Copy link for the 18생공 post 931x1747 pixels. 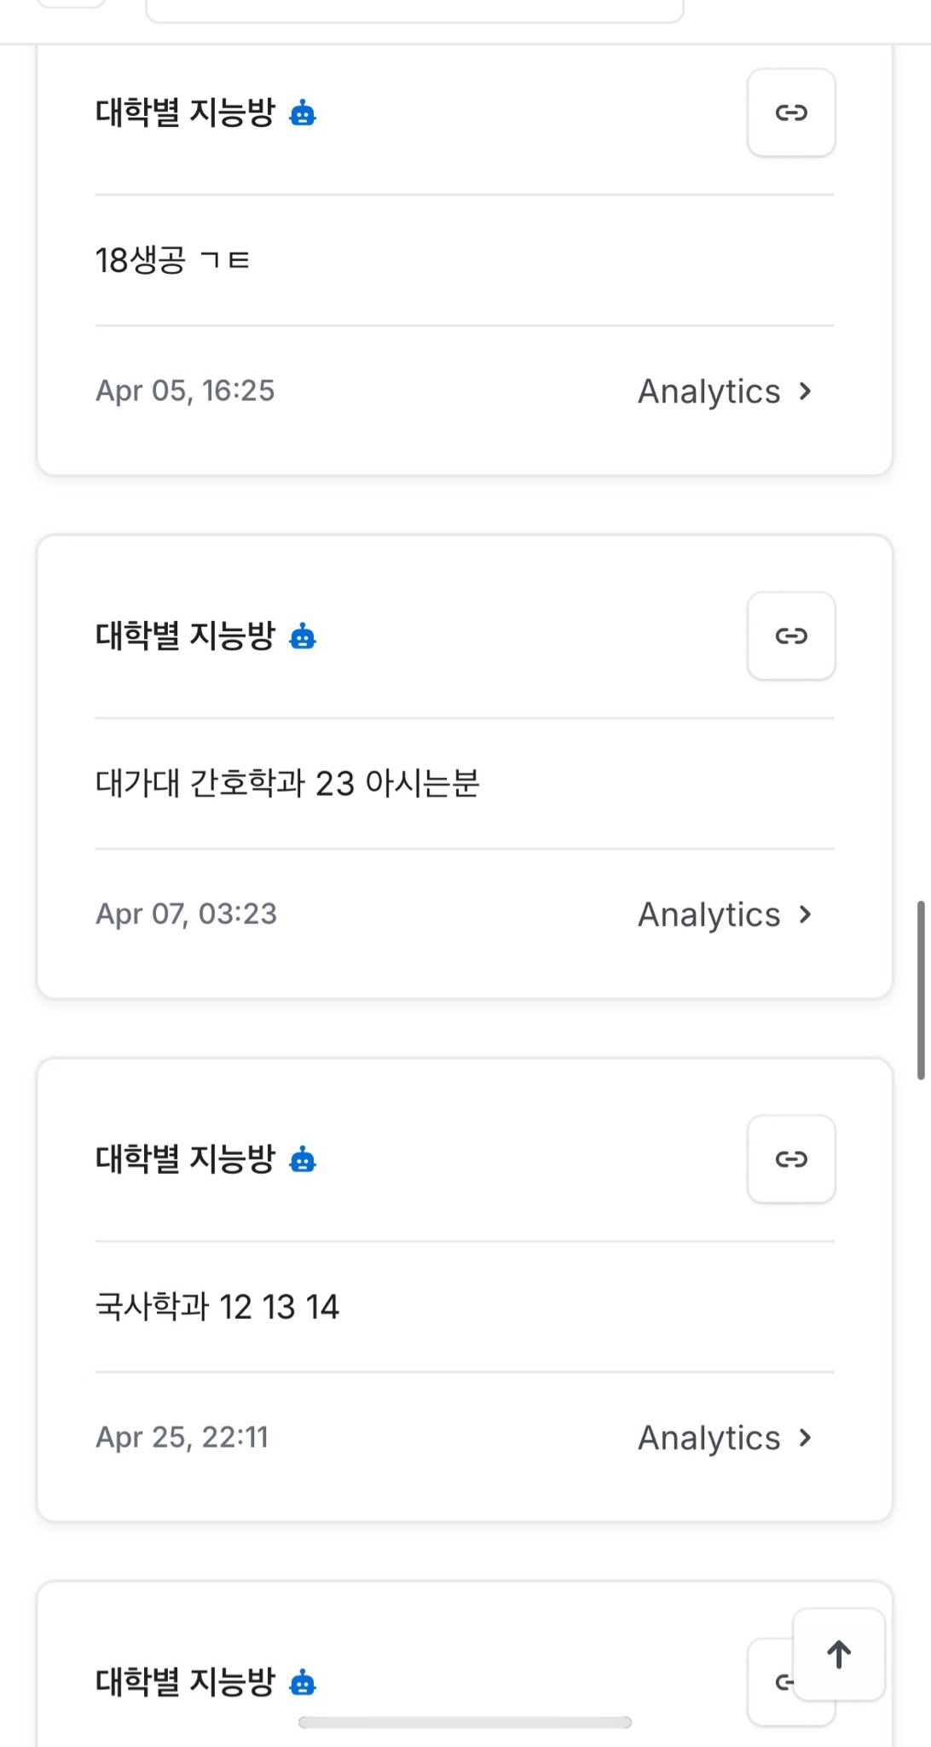790,113
